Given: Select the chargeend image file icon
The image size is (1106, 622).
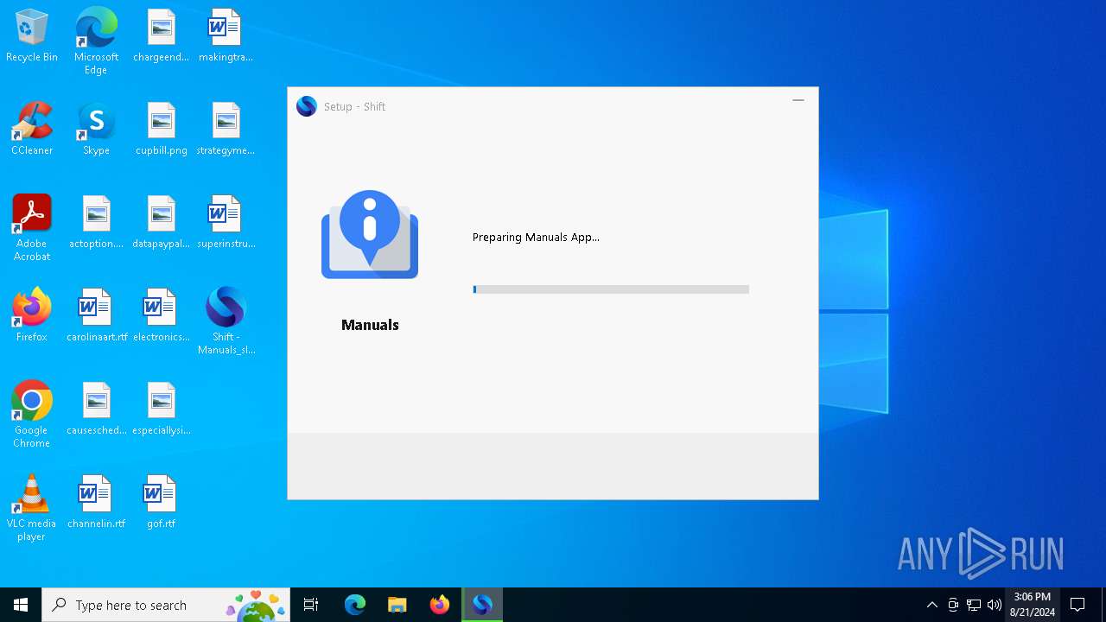Looking at the screenshot, I should (161, 36).
